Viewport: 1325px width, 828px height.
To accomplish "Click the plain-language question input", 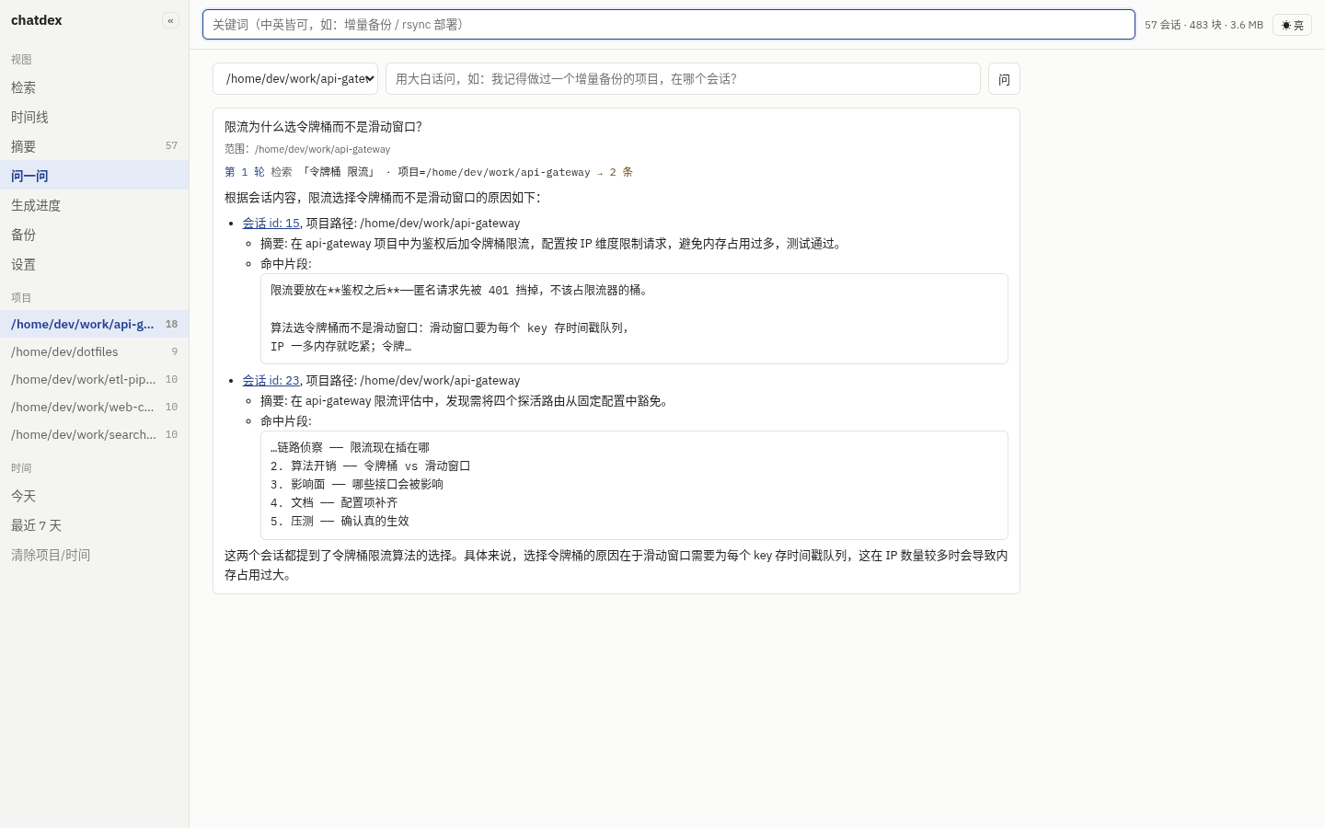I will pyautogui.click(x=683, y=79).
